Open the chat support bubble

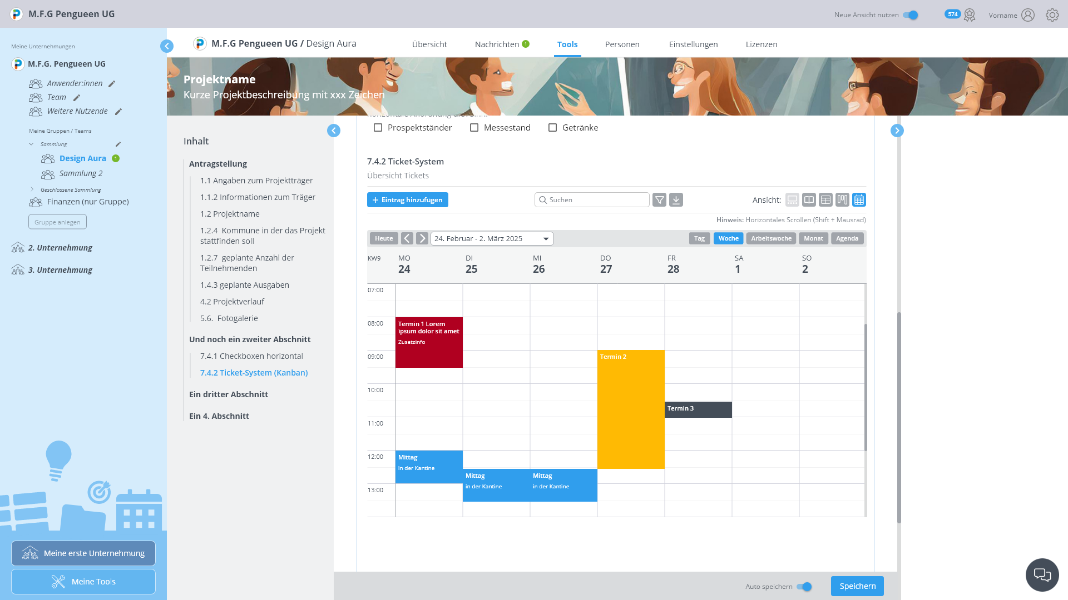pos(1042,575)
